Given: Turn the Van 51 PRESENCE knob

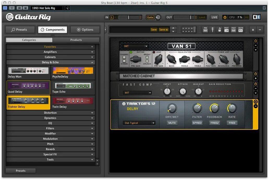Looking at the screenshot, I should 237,59.
